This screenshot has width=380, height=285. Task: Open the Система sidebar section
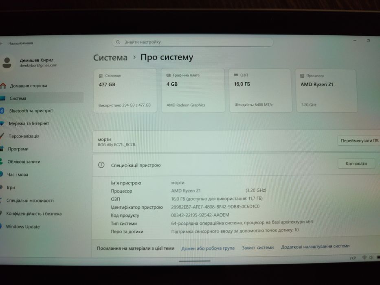tap(42, 98)
